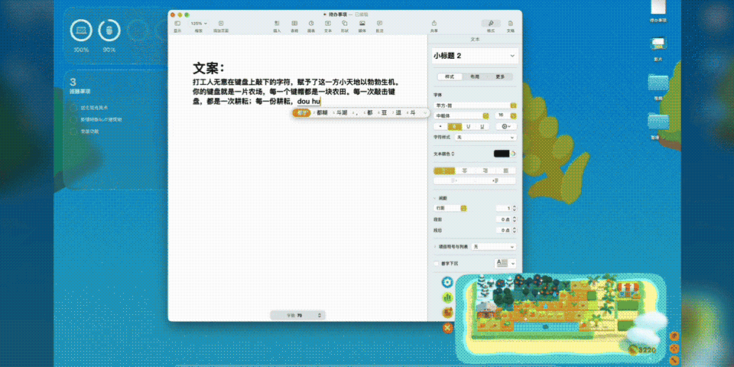This screenshot has height=367, width=734.
Task: Check the first reminder item circle
Action: (75, 108)
